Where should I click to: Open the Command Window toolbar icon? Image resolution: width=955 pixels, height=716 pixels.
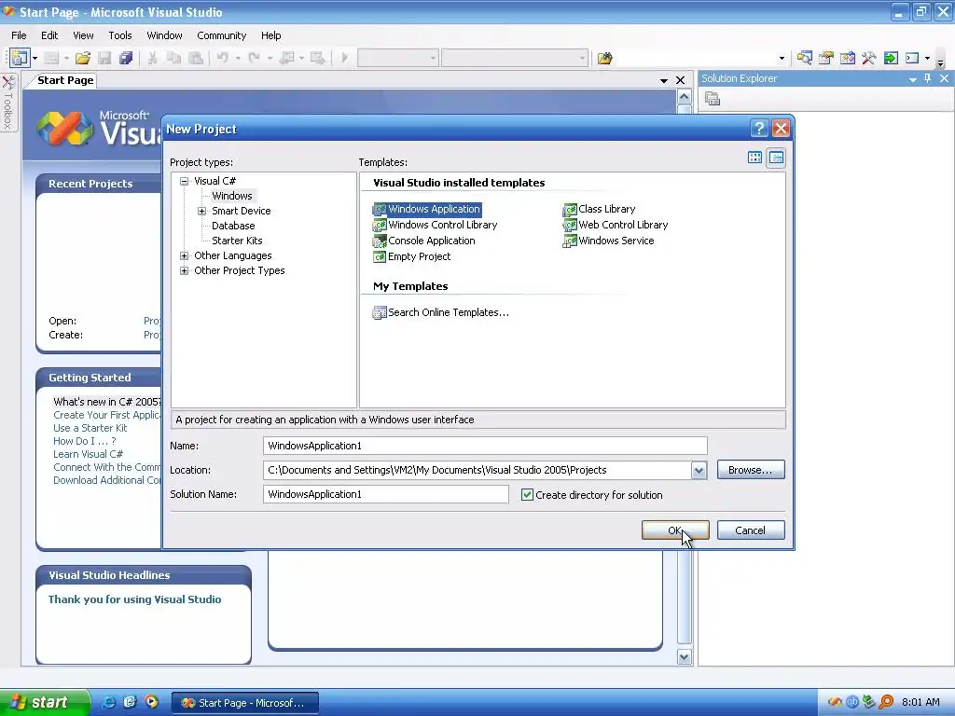tap(912, 58)
